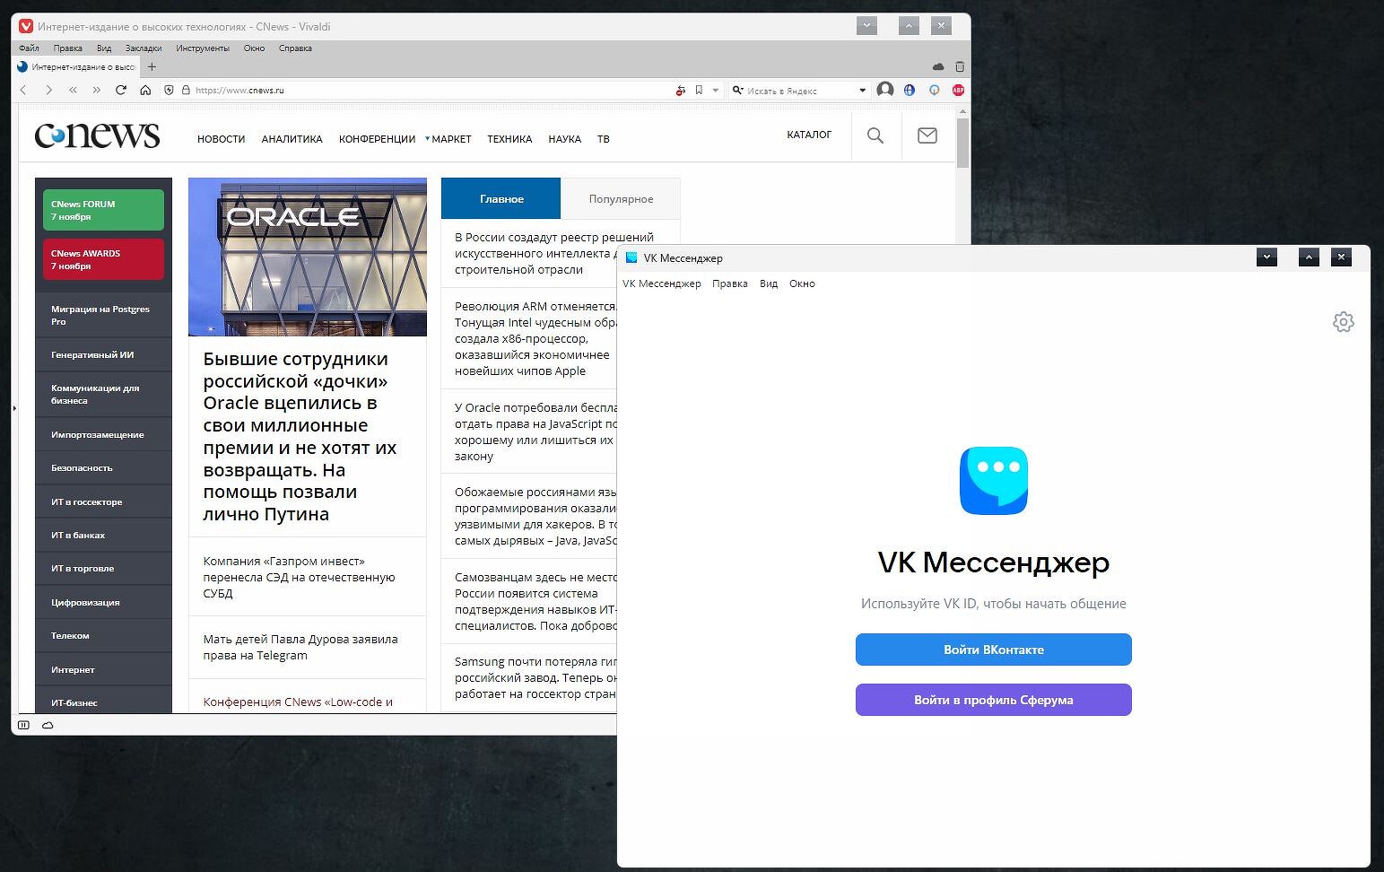Viewport: 1384px width, 872px height.
Task: Open closed tabs trash icon
Action: 960,66
